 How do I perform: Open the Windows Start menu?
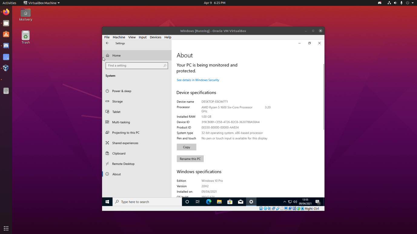point(107,202)
